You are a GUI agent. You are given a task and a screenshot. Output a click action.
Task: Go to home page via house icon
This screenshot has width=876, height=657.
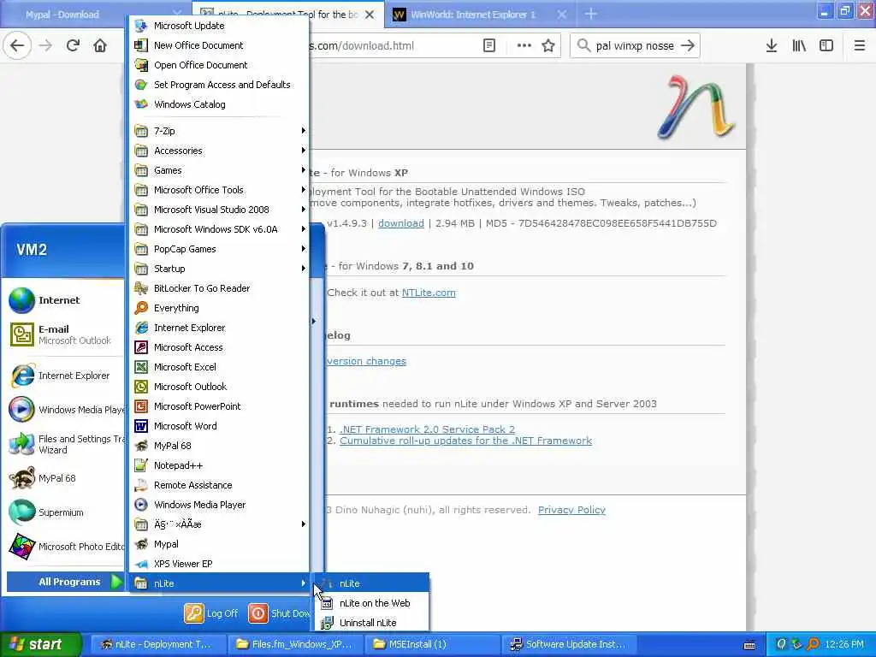[100, 46]
